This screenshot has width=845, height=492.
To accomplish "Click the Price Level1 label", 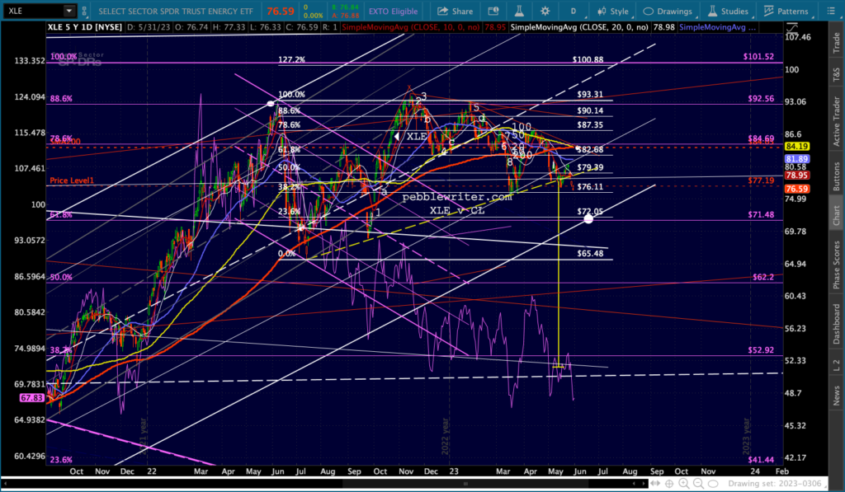I will pyautogui.click(x=72, y=180).
